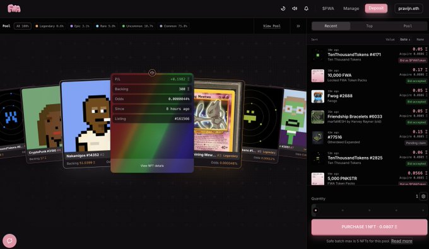Open the Manage page
The height and width of the screenshot is (249, 429).
[351, 8]
